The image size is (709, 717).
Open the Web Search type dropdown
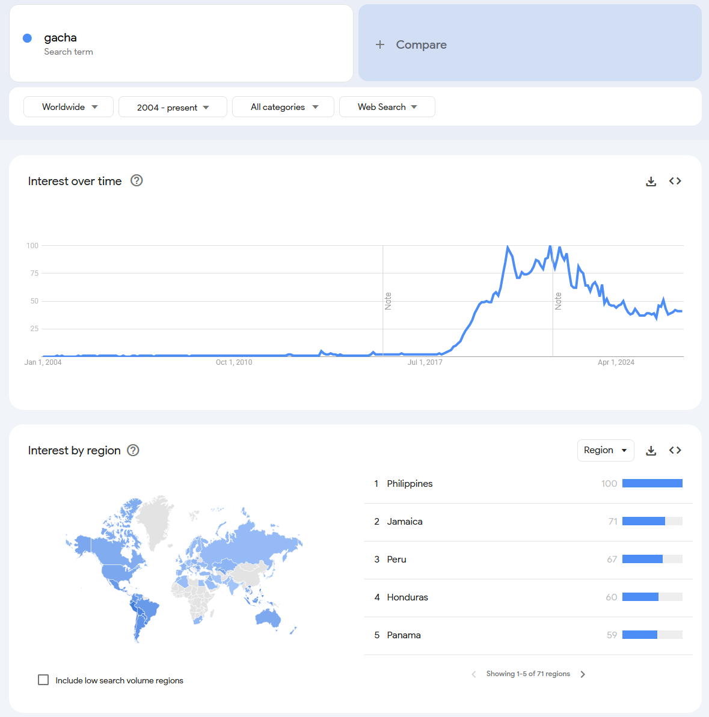(387, 106)
